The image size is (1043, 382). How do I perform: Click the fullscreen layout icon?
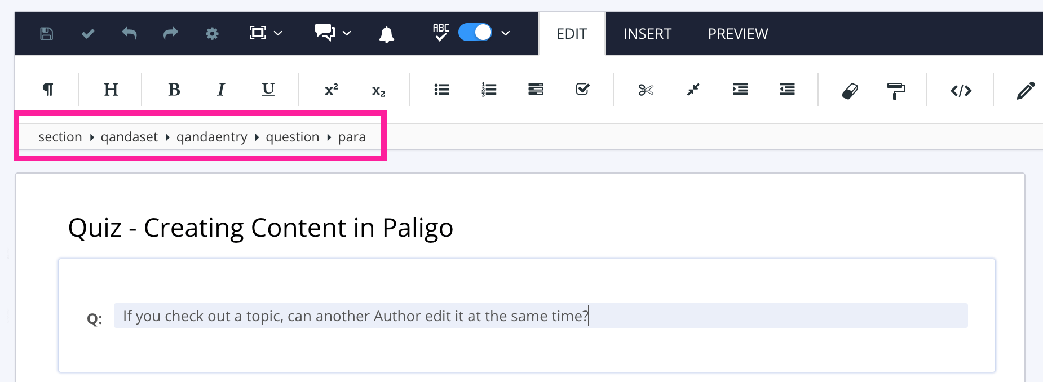258,33
